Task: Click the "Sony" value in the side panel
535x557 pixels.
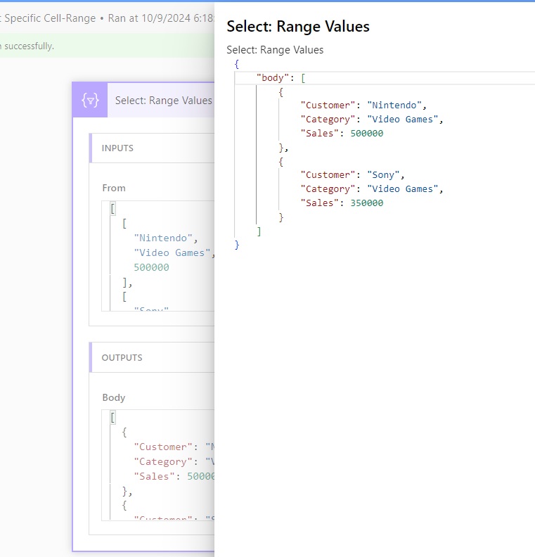Action: 385,174
